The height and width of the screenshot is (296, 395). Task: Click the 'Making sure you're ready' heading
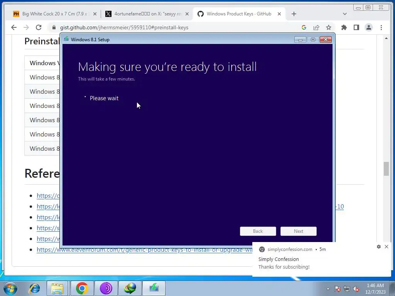tap(167, 67)
